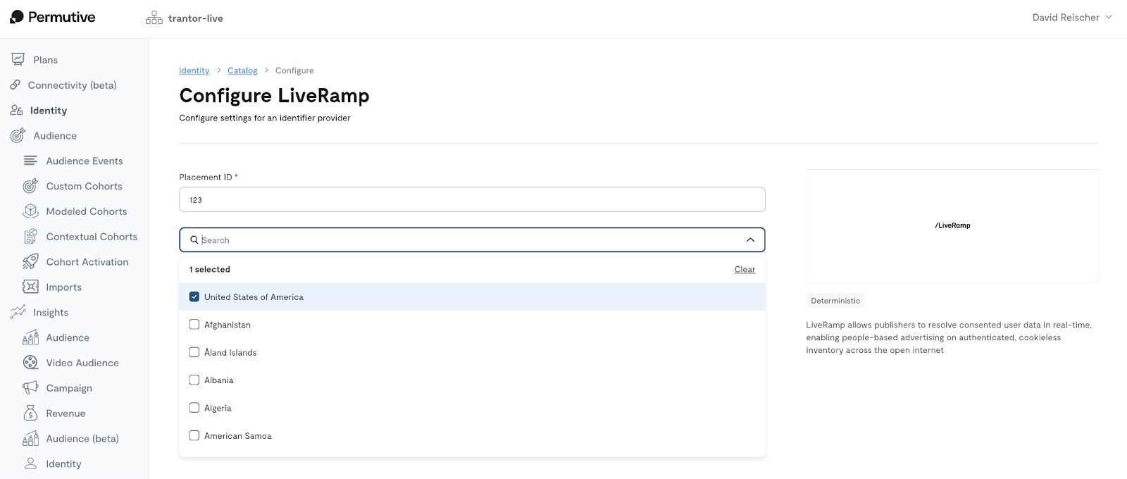Viewport: 1127px width, 479px height.
Task: Click the Placement ID input field
Action: (x=472, y=199)
